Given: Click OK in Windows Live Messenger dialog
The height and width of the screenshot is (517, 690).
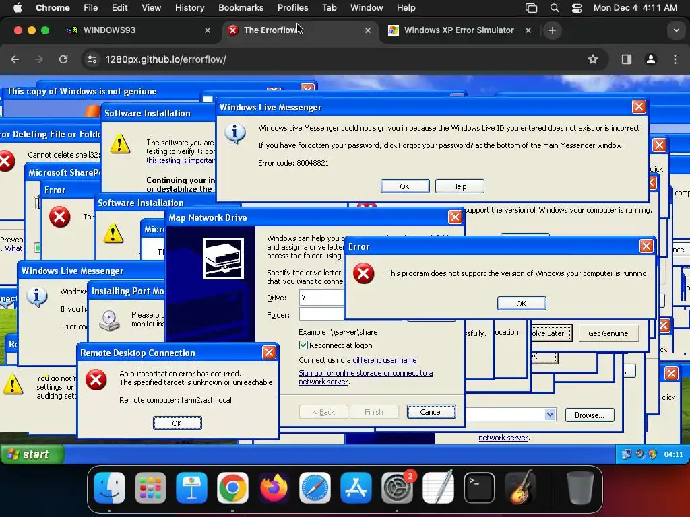Looking at the screenshot, I should [x=405, y=186].
